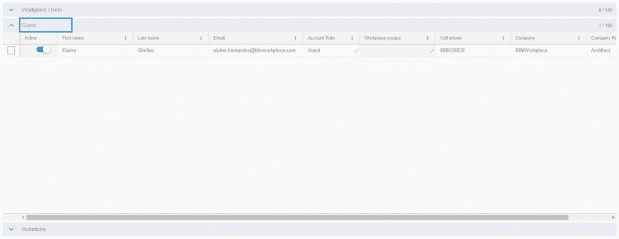Select the first name cell Elaine
Screen dimensions: 619x239
point(69,51)
